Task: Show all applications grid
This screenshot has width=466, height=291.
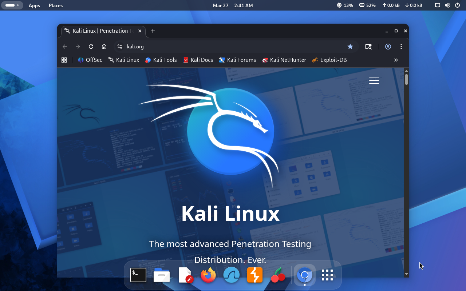Action: click(x=327, y=275)
